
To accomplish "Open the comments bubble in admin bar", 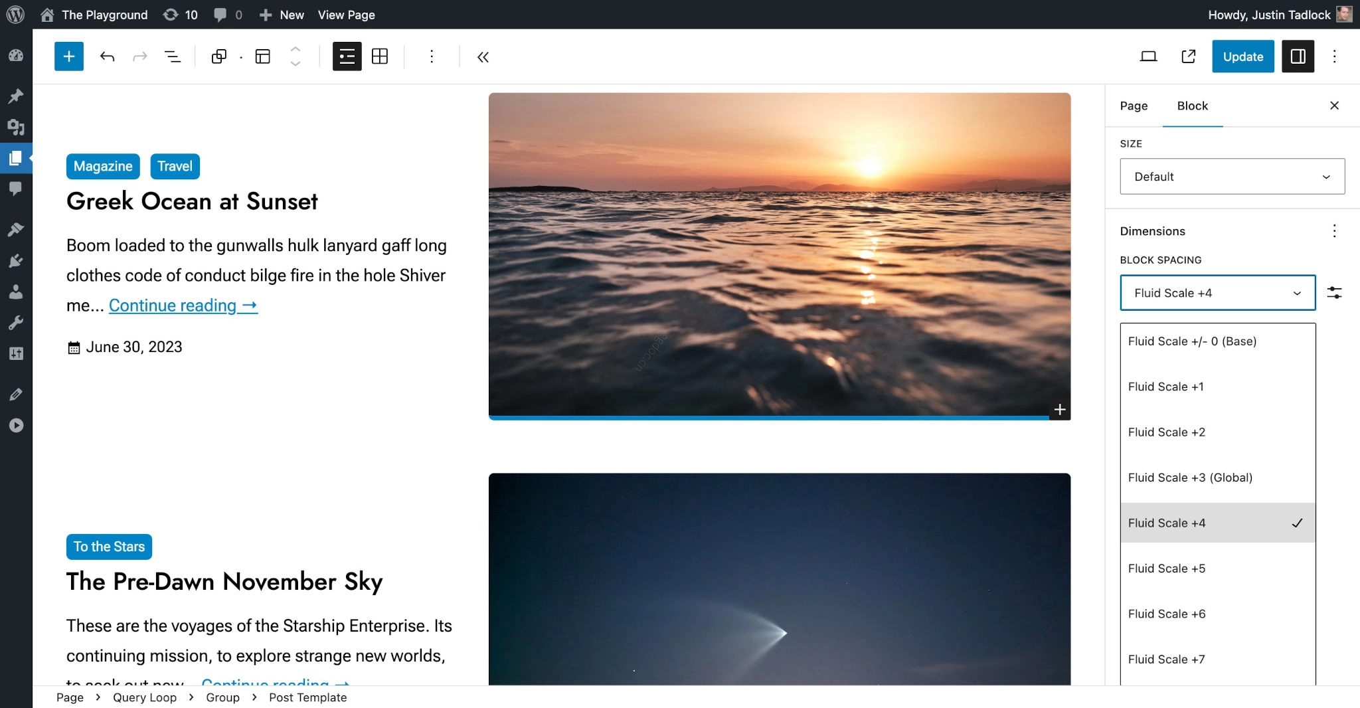I will click(228, 15).
